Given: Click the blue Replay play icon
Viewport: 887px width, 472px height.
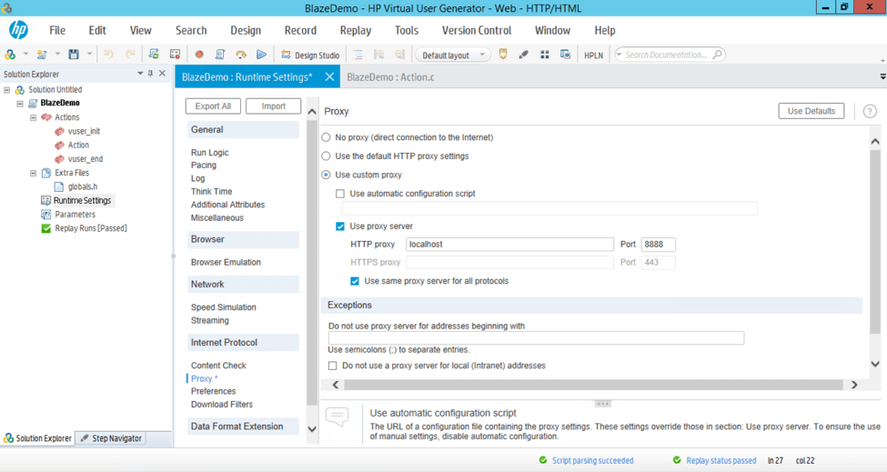Looking at the screenshot, I should [261, 55].
